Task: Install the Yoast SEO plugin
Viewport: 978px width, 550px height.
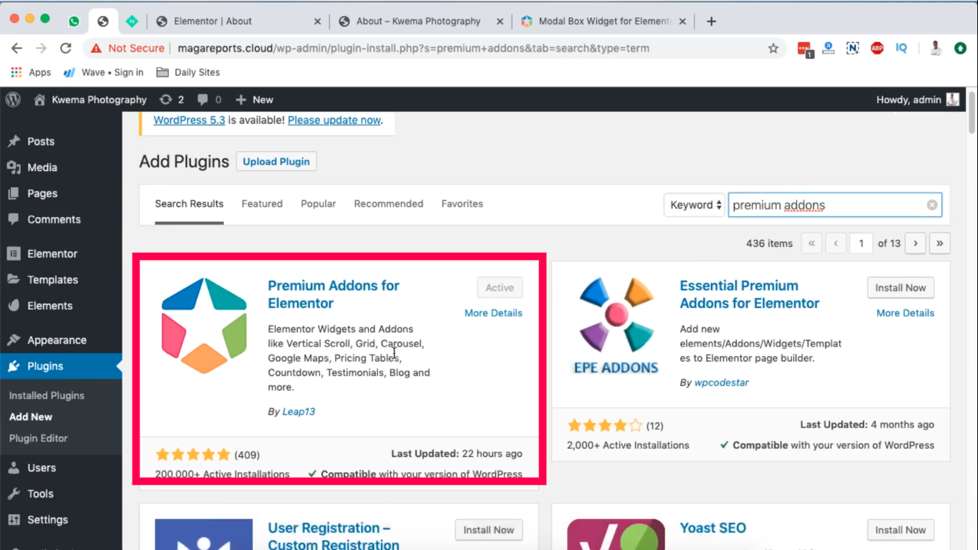Action: click(901, 530)
